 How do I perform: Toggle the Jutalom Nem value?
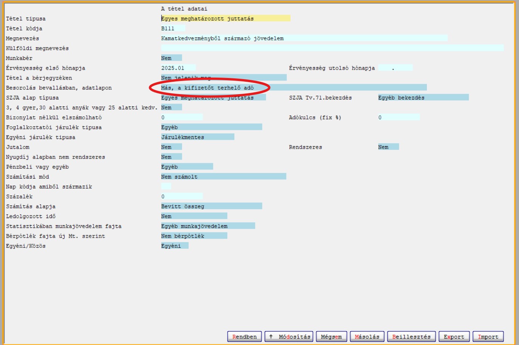171,147
